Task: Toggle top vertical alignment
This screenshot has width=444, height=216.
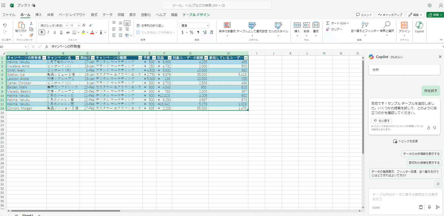Action: coord(114,23)
